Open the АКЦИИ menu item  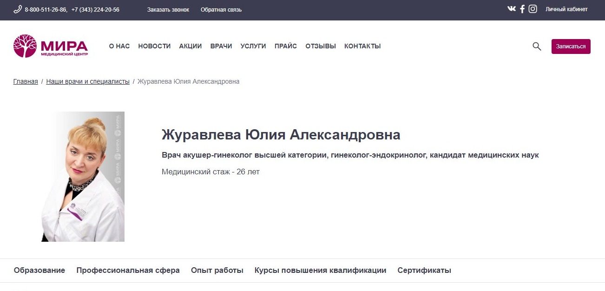(191, 46)
